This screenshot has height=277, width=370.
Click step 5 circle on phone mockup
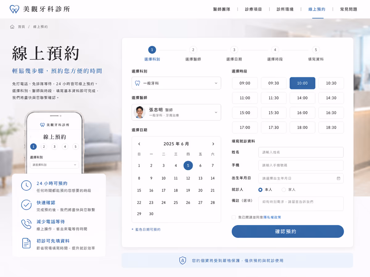tap(76, 147)
